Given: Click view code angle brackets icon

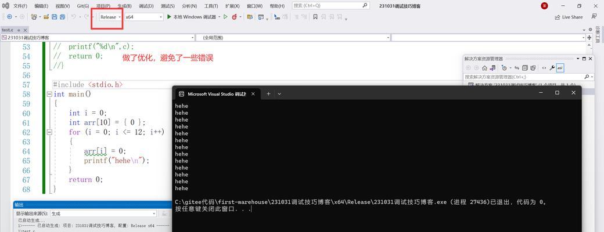Looking at the screenshot, I should click(x=544, y=68).
